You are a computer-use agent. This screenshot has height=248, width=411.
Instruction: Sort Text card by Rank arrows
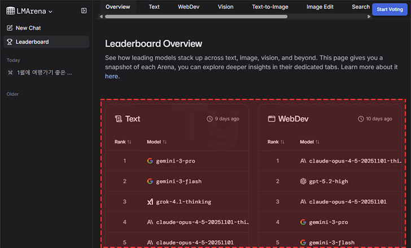click(x=129, y=142)
